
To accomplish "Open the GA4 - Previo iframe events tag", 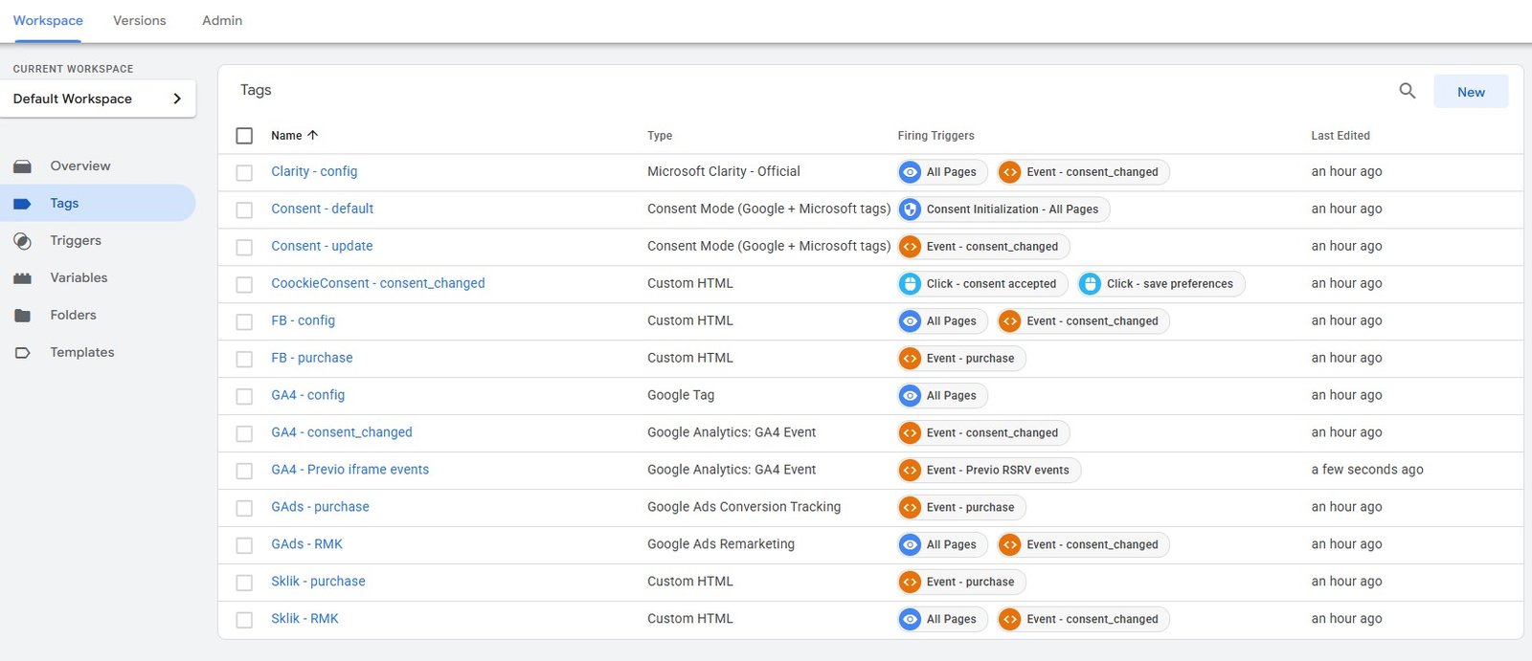I will (x=349, y=470).
